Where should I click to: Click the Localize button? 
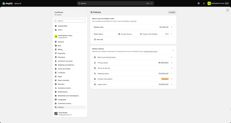pos(172,12)
